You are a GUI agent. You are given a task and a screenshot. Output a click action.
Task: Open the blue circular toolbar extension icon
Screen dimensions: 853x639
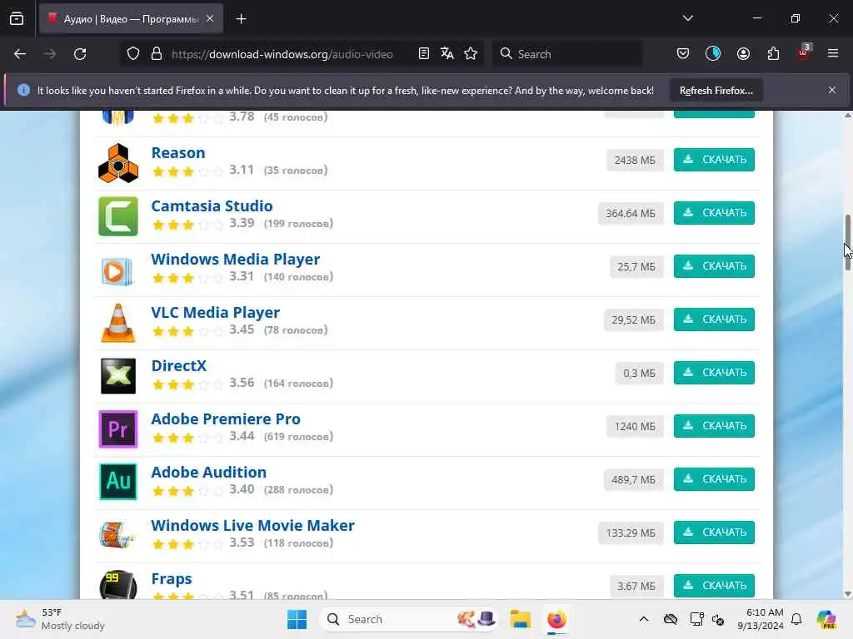click(x=713, y=53)
